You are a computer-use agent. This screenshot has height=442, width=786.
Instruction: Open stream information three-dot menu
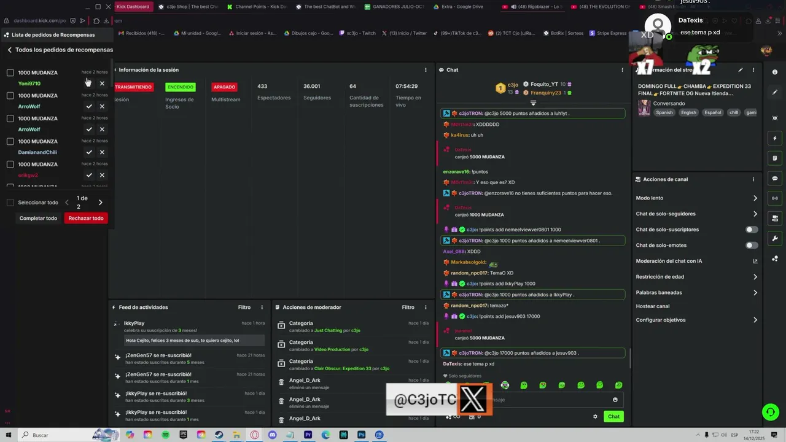tap(753, 70)
